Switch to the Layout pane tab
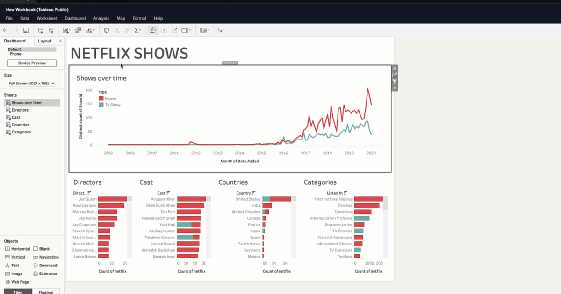 point(45,41)
